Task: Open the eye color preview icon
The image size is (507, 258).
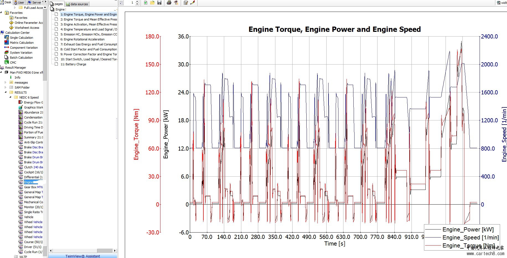Action: [x=176, y=3]
